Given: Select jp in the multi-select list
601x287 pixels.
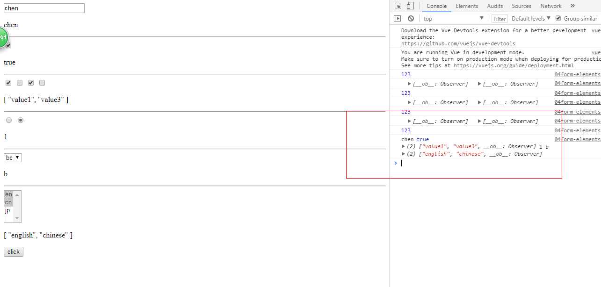Looking at the screenshot, I should pyautogui.click(x=8, y=210).
